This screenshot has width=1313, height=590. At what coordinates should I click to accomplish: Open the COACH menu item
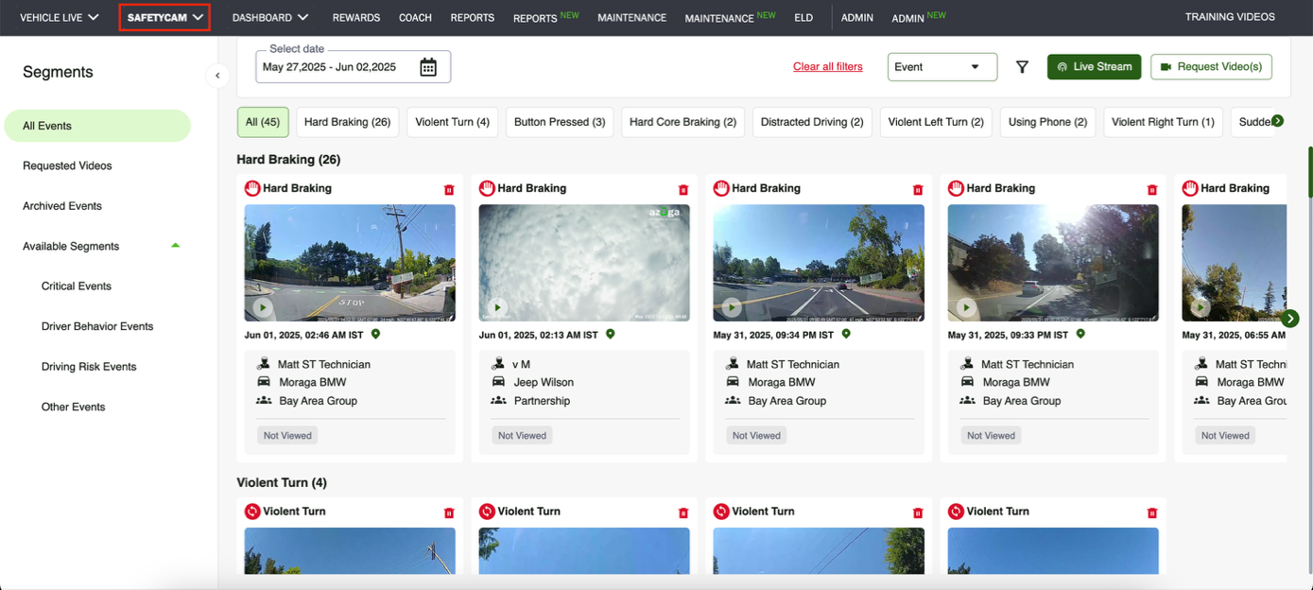pyautogui.click(x=415, y=18)
